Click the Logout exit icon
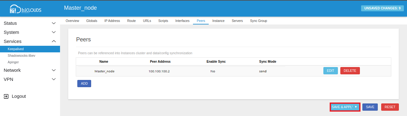This screenshot has width=407, height=116. (x=6, y=96)
